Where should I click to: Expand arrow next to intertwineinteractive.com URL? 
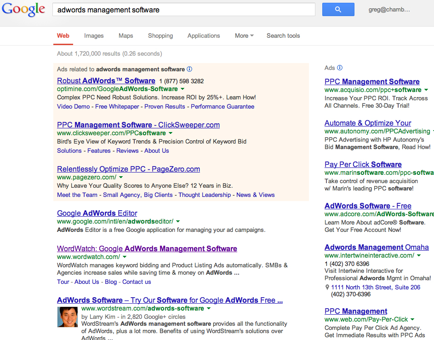pyautogui.click(x=419, y=255)
